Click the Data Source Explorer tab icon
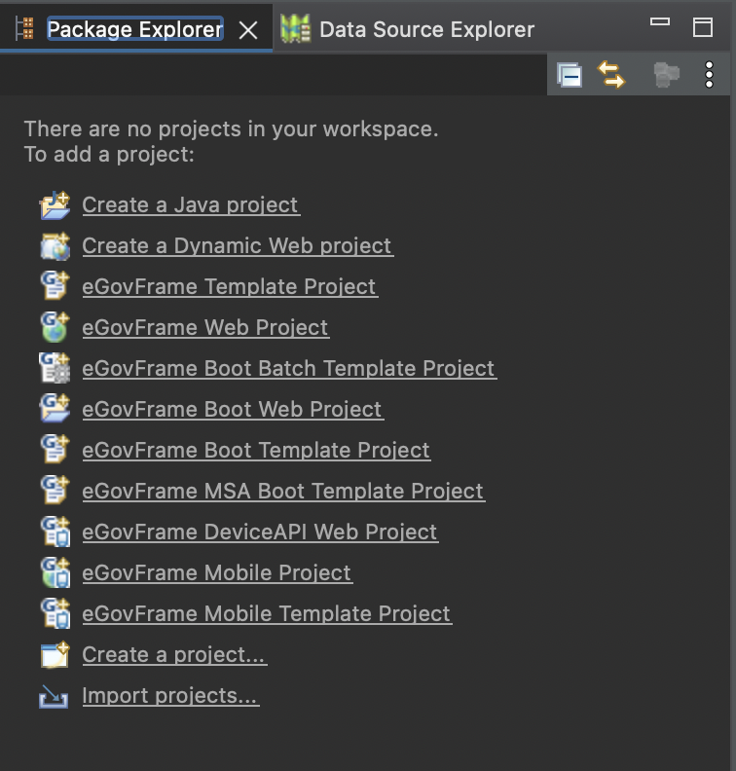Image resolution: width=736 pixels, height=771 pixels. 296,28
